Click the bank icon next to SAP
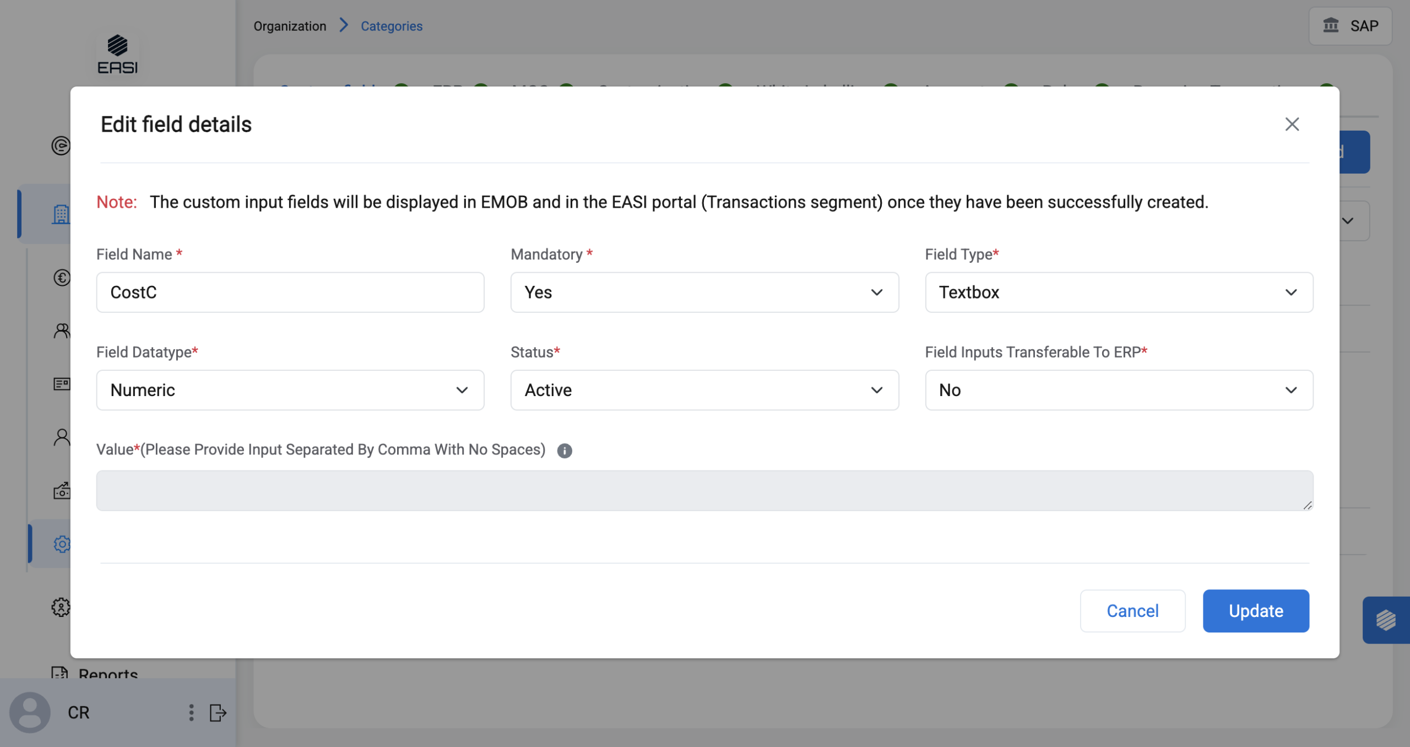Screen dimensions: 1410x747 coord(1331,26)
